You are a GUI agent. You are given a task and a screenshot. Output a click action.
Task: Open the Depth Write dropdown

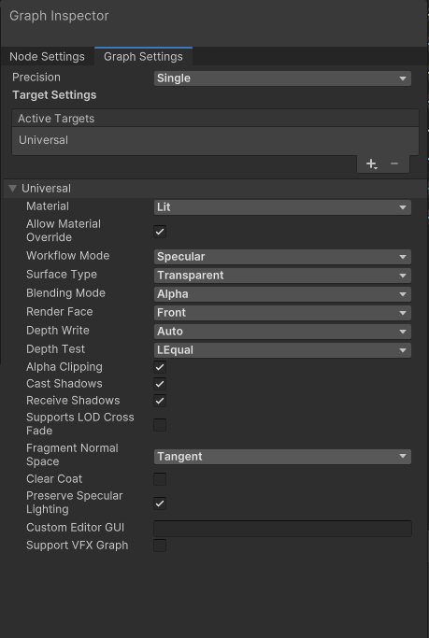[x=282, y=332]
